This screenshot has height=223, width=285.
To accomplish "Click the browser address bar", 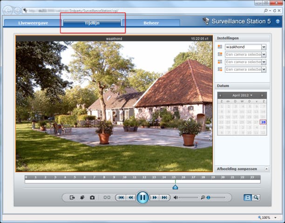I will 142,11.
